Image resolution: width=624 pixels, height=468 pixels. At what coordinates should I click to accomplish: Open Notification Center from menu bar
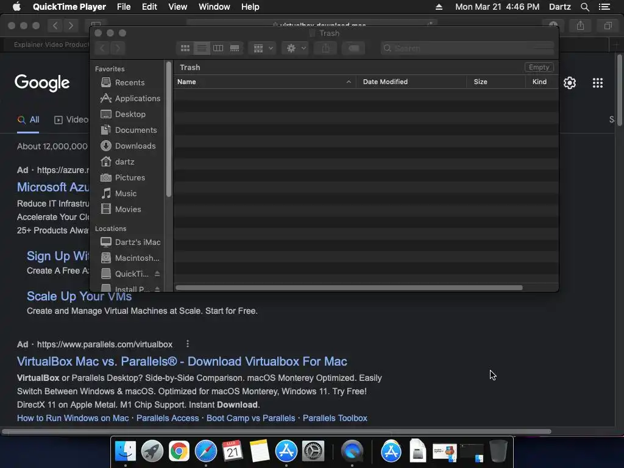(x=604, y=7)
